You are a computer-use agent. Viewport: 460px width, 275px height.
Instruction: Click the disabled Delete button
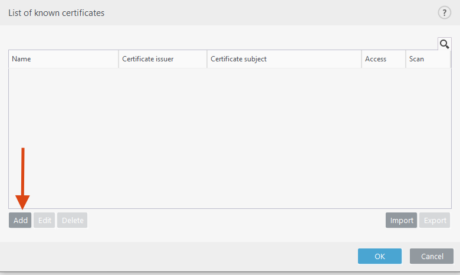(x=73, y=221)
